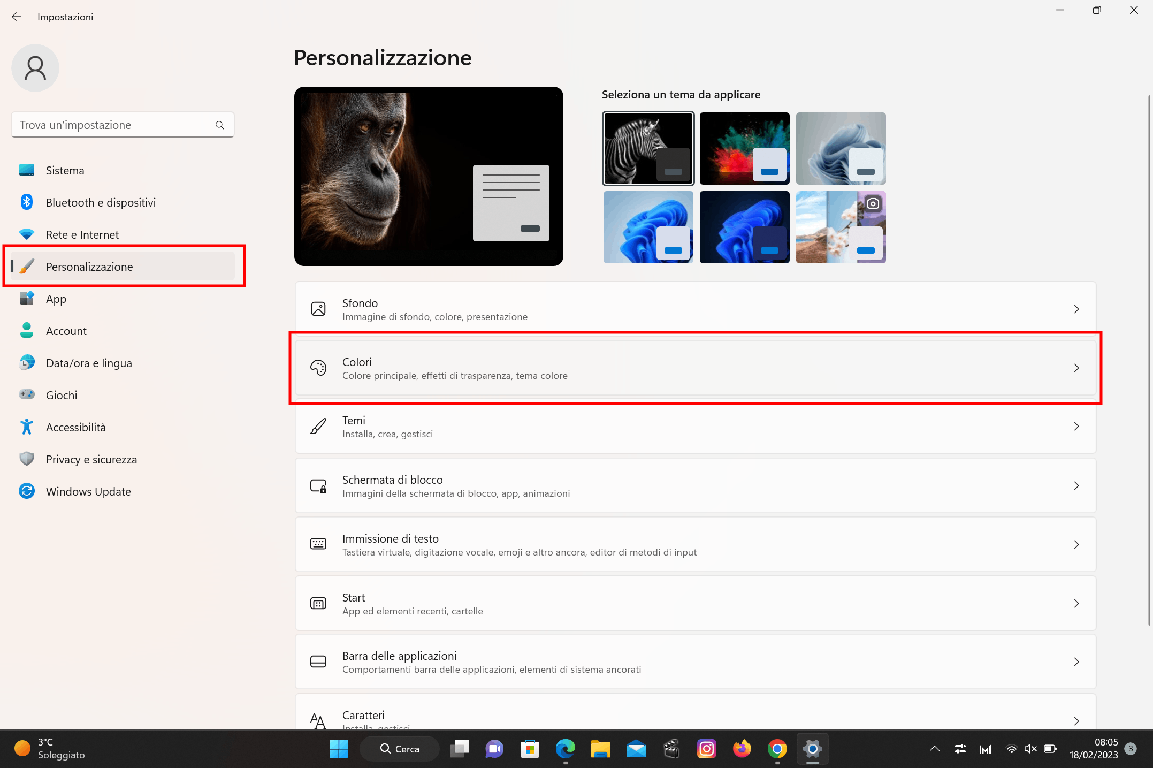
Task: Click the Windows Start button in taskbar
Action: tap(338, 749)
